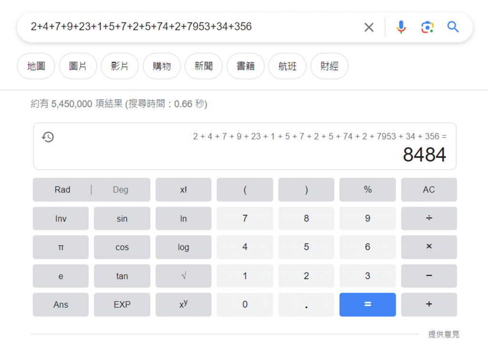Screen dimensions: 488x347
Task: Switch to the 新聞 results tab
Action: tap(203, 66)
